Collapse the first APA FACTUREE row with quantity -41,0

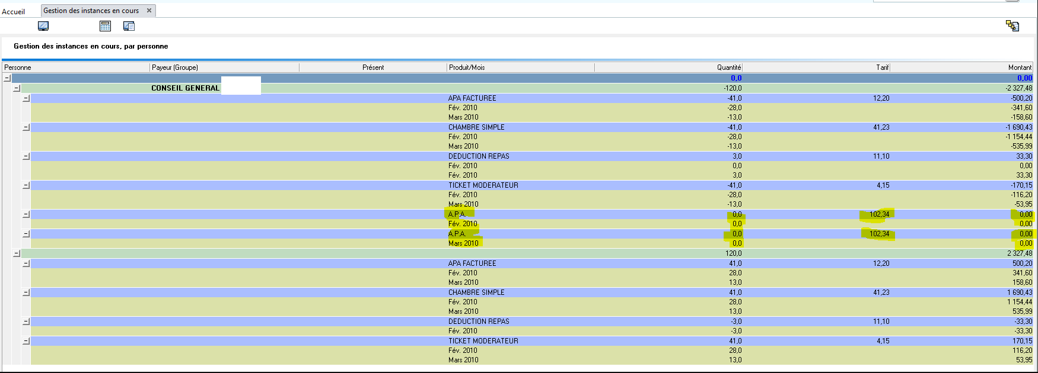26,98
